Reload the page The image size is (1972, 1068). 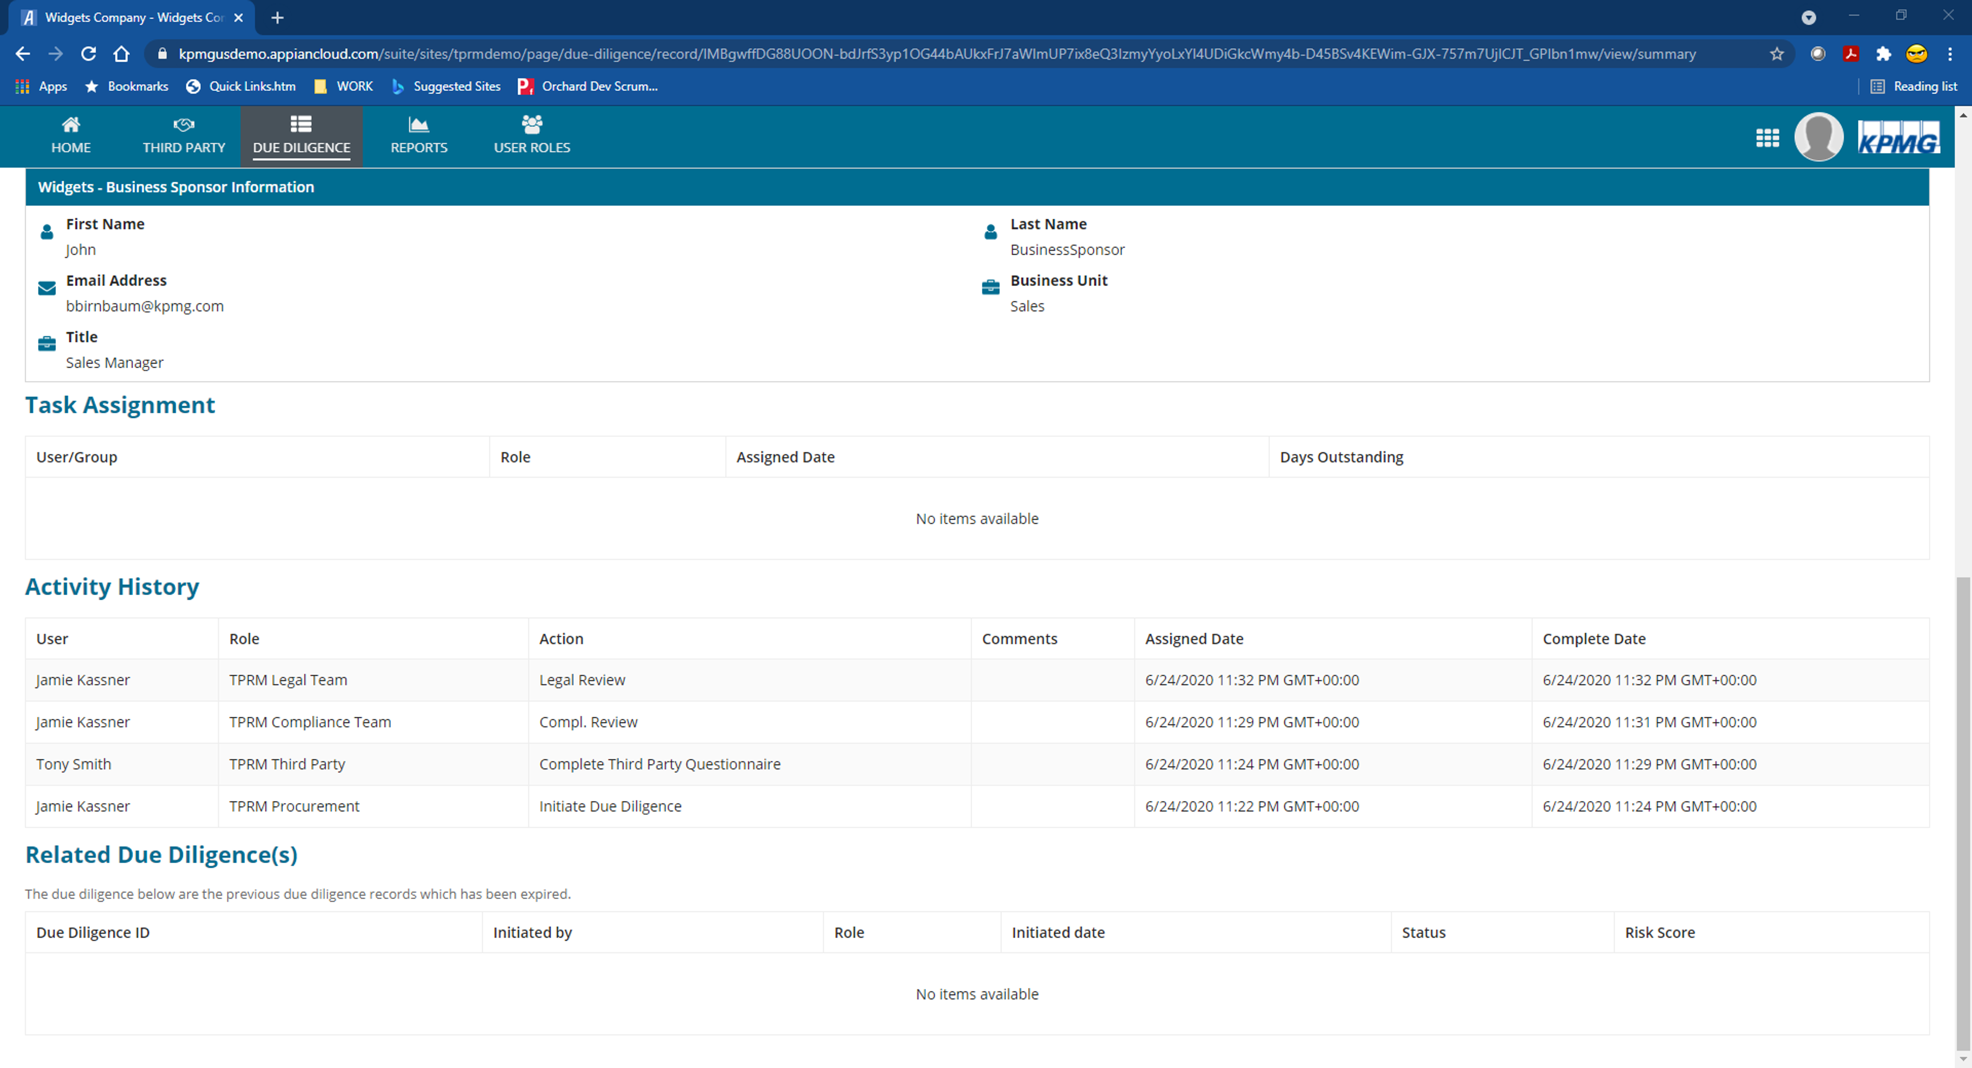[x=89, y=53]
